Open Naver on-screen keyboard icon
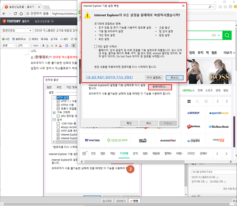Viewport: 237px width, 206px height. point(214,35)
